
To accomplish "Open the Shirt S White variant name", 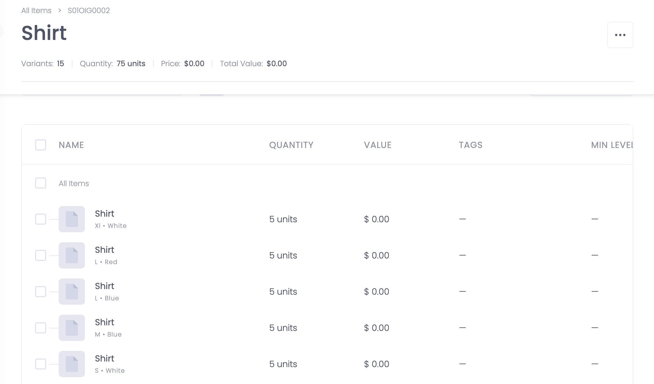I will pyautogui.click(x=105, y=358).
